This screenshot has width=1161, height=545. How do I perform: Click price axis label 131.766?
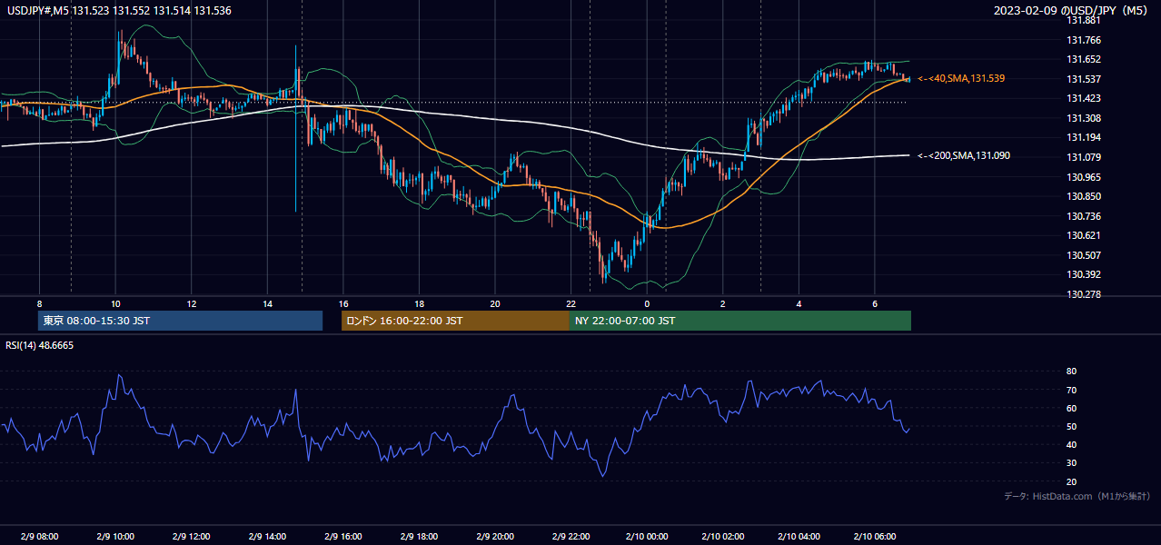[1084, 40]
